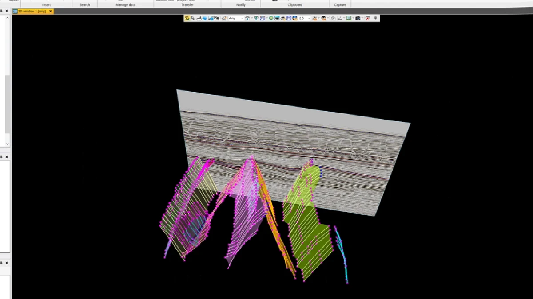Click the window layout icon
This screenshot has width=533, height=299.
(x=263, y=18)
